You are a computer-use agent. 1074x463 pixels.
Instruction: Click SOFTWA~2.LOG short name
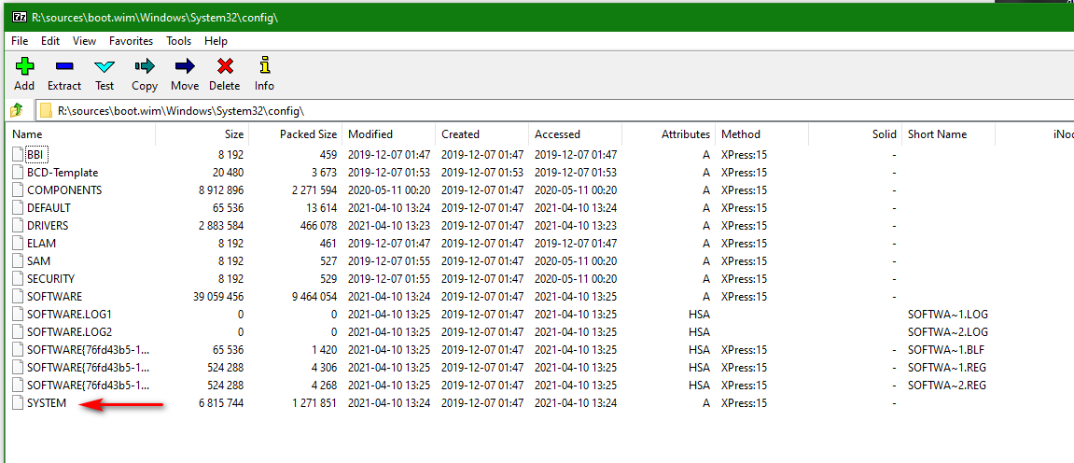click(948, 333)
